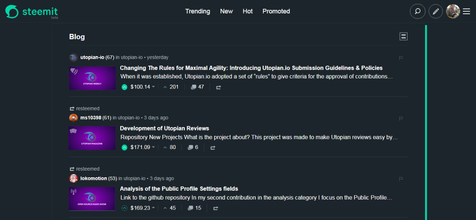The height and width of the screenshot is (220, 476).
Task: Toggle the blog layout view icon
Action: 403,36
